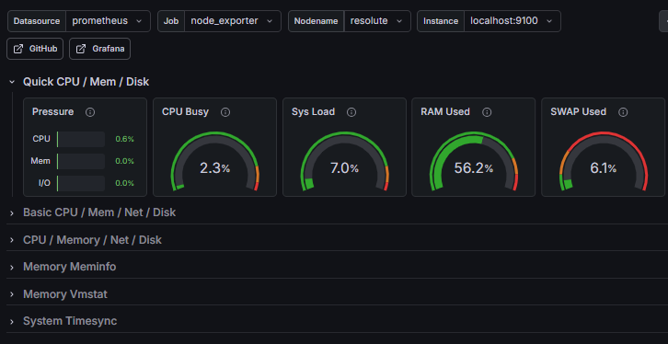Click the CPU Busy panel title
668x344 pixels.
coord(185,112)
